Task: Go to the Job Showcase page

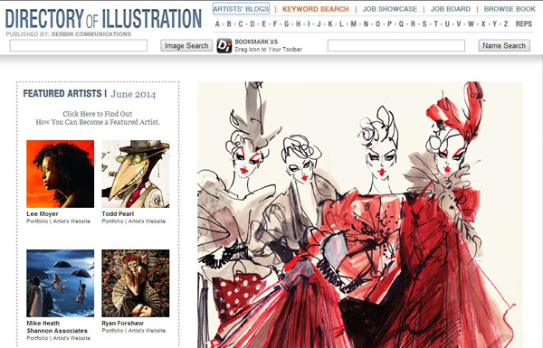Action: coord(389,9)
